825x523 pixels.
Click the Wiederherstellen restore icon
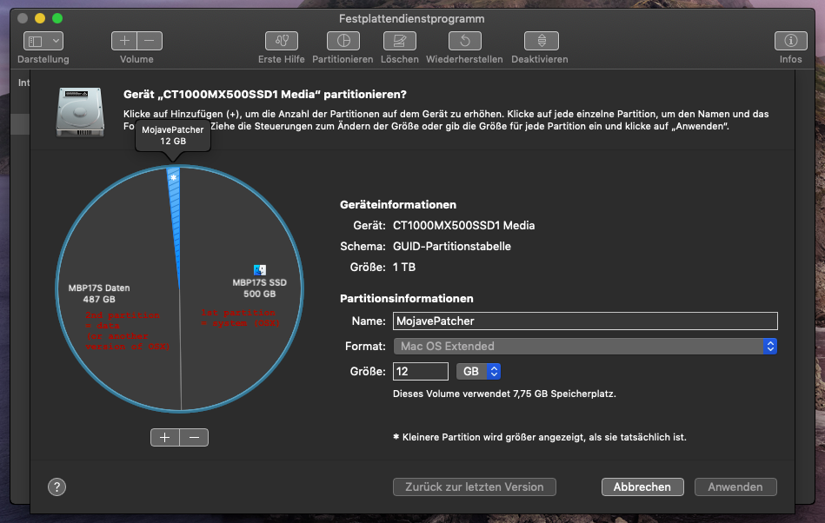tap(464, 41)
